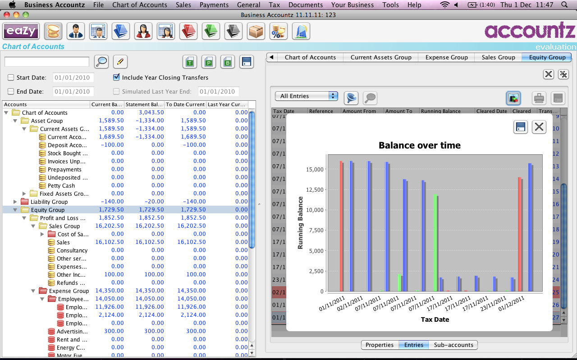Screen dimensions: 577x360
Task: Click the greyed magnifier icon in entries toolbar
Action: point(370,98)
